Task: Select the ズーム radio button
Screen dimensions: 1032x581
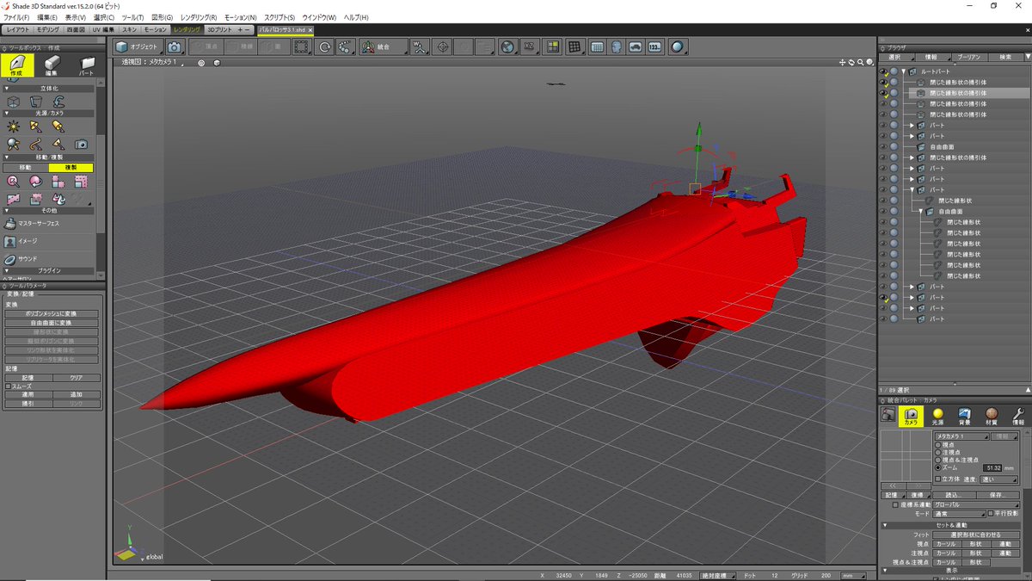Action: (x=938, y=467)
